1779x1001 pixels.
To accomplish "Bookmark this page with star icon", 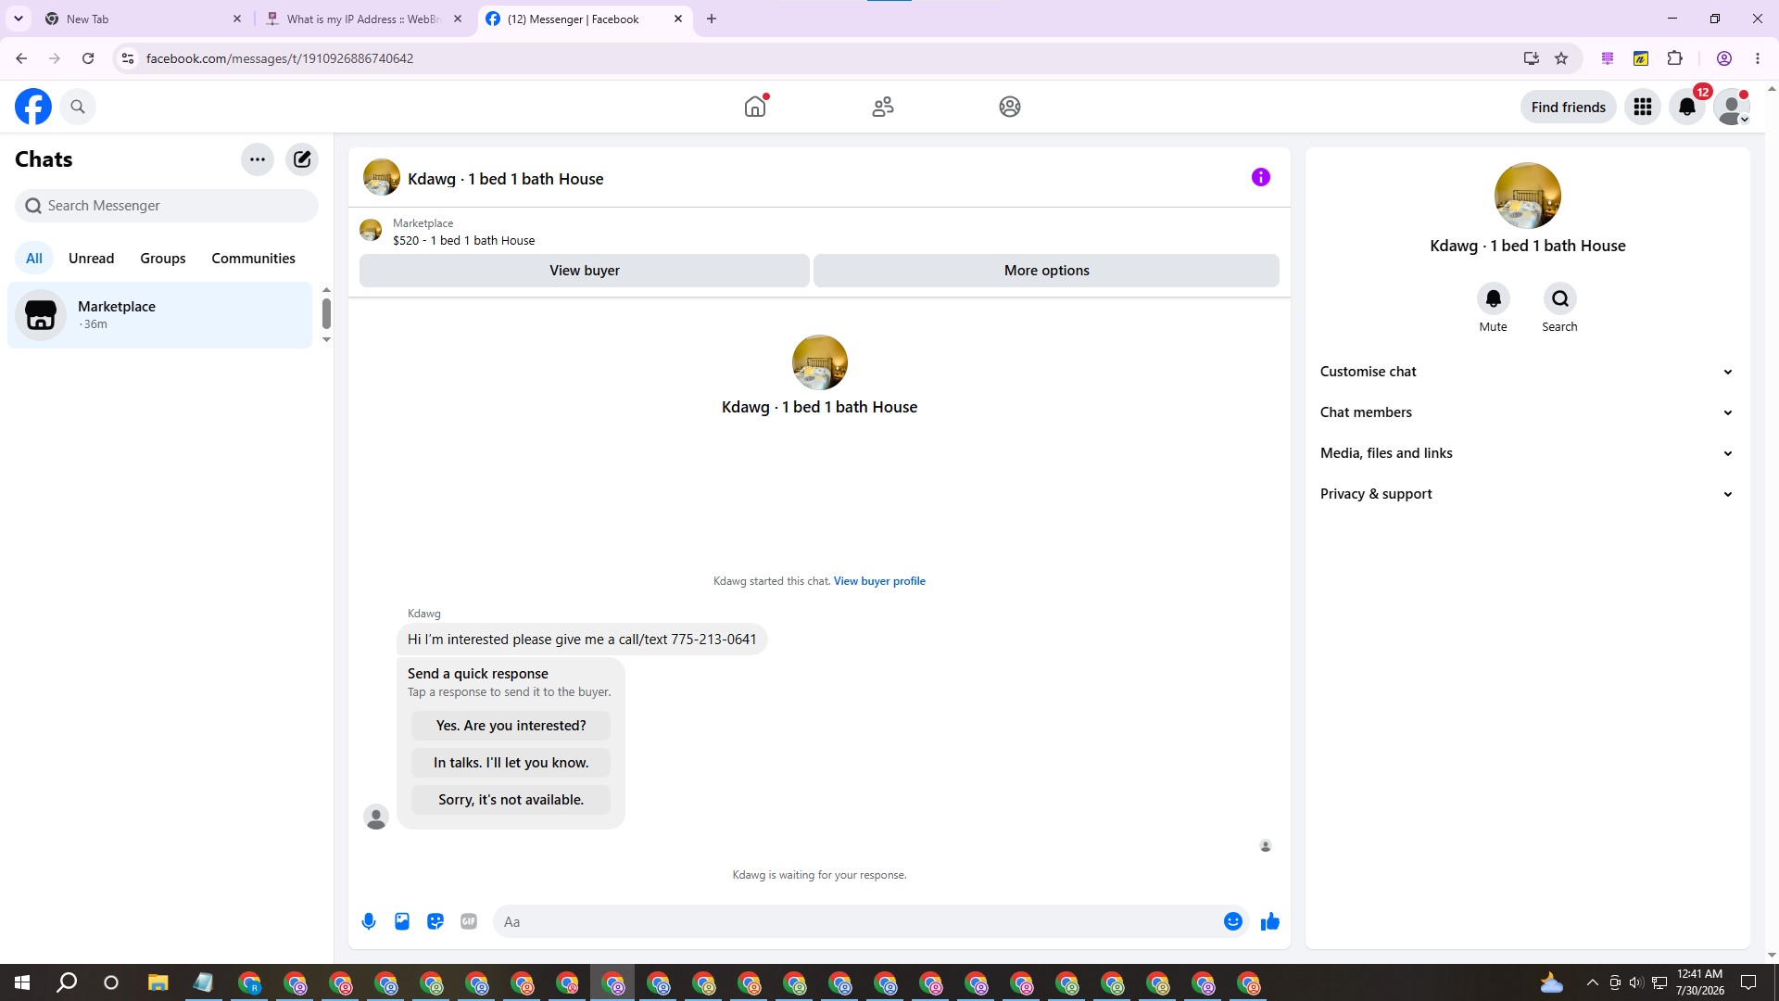I will click(x=1561, y=58).
